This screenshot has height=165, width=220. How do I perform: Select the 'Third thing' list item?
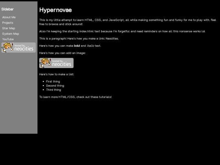(x=53, y=90)
